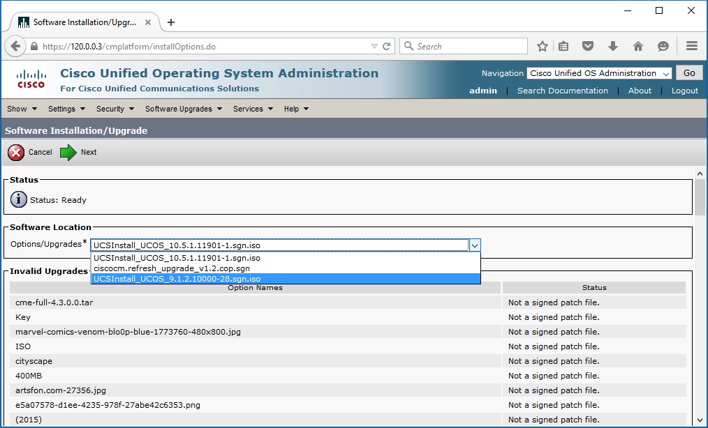The image size is (708, 428).
Task: Click the Status info icon
Action: [19, 199]
